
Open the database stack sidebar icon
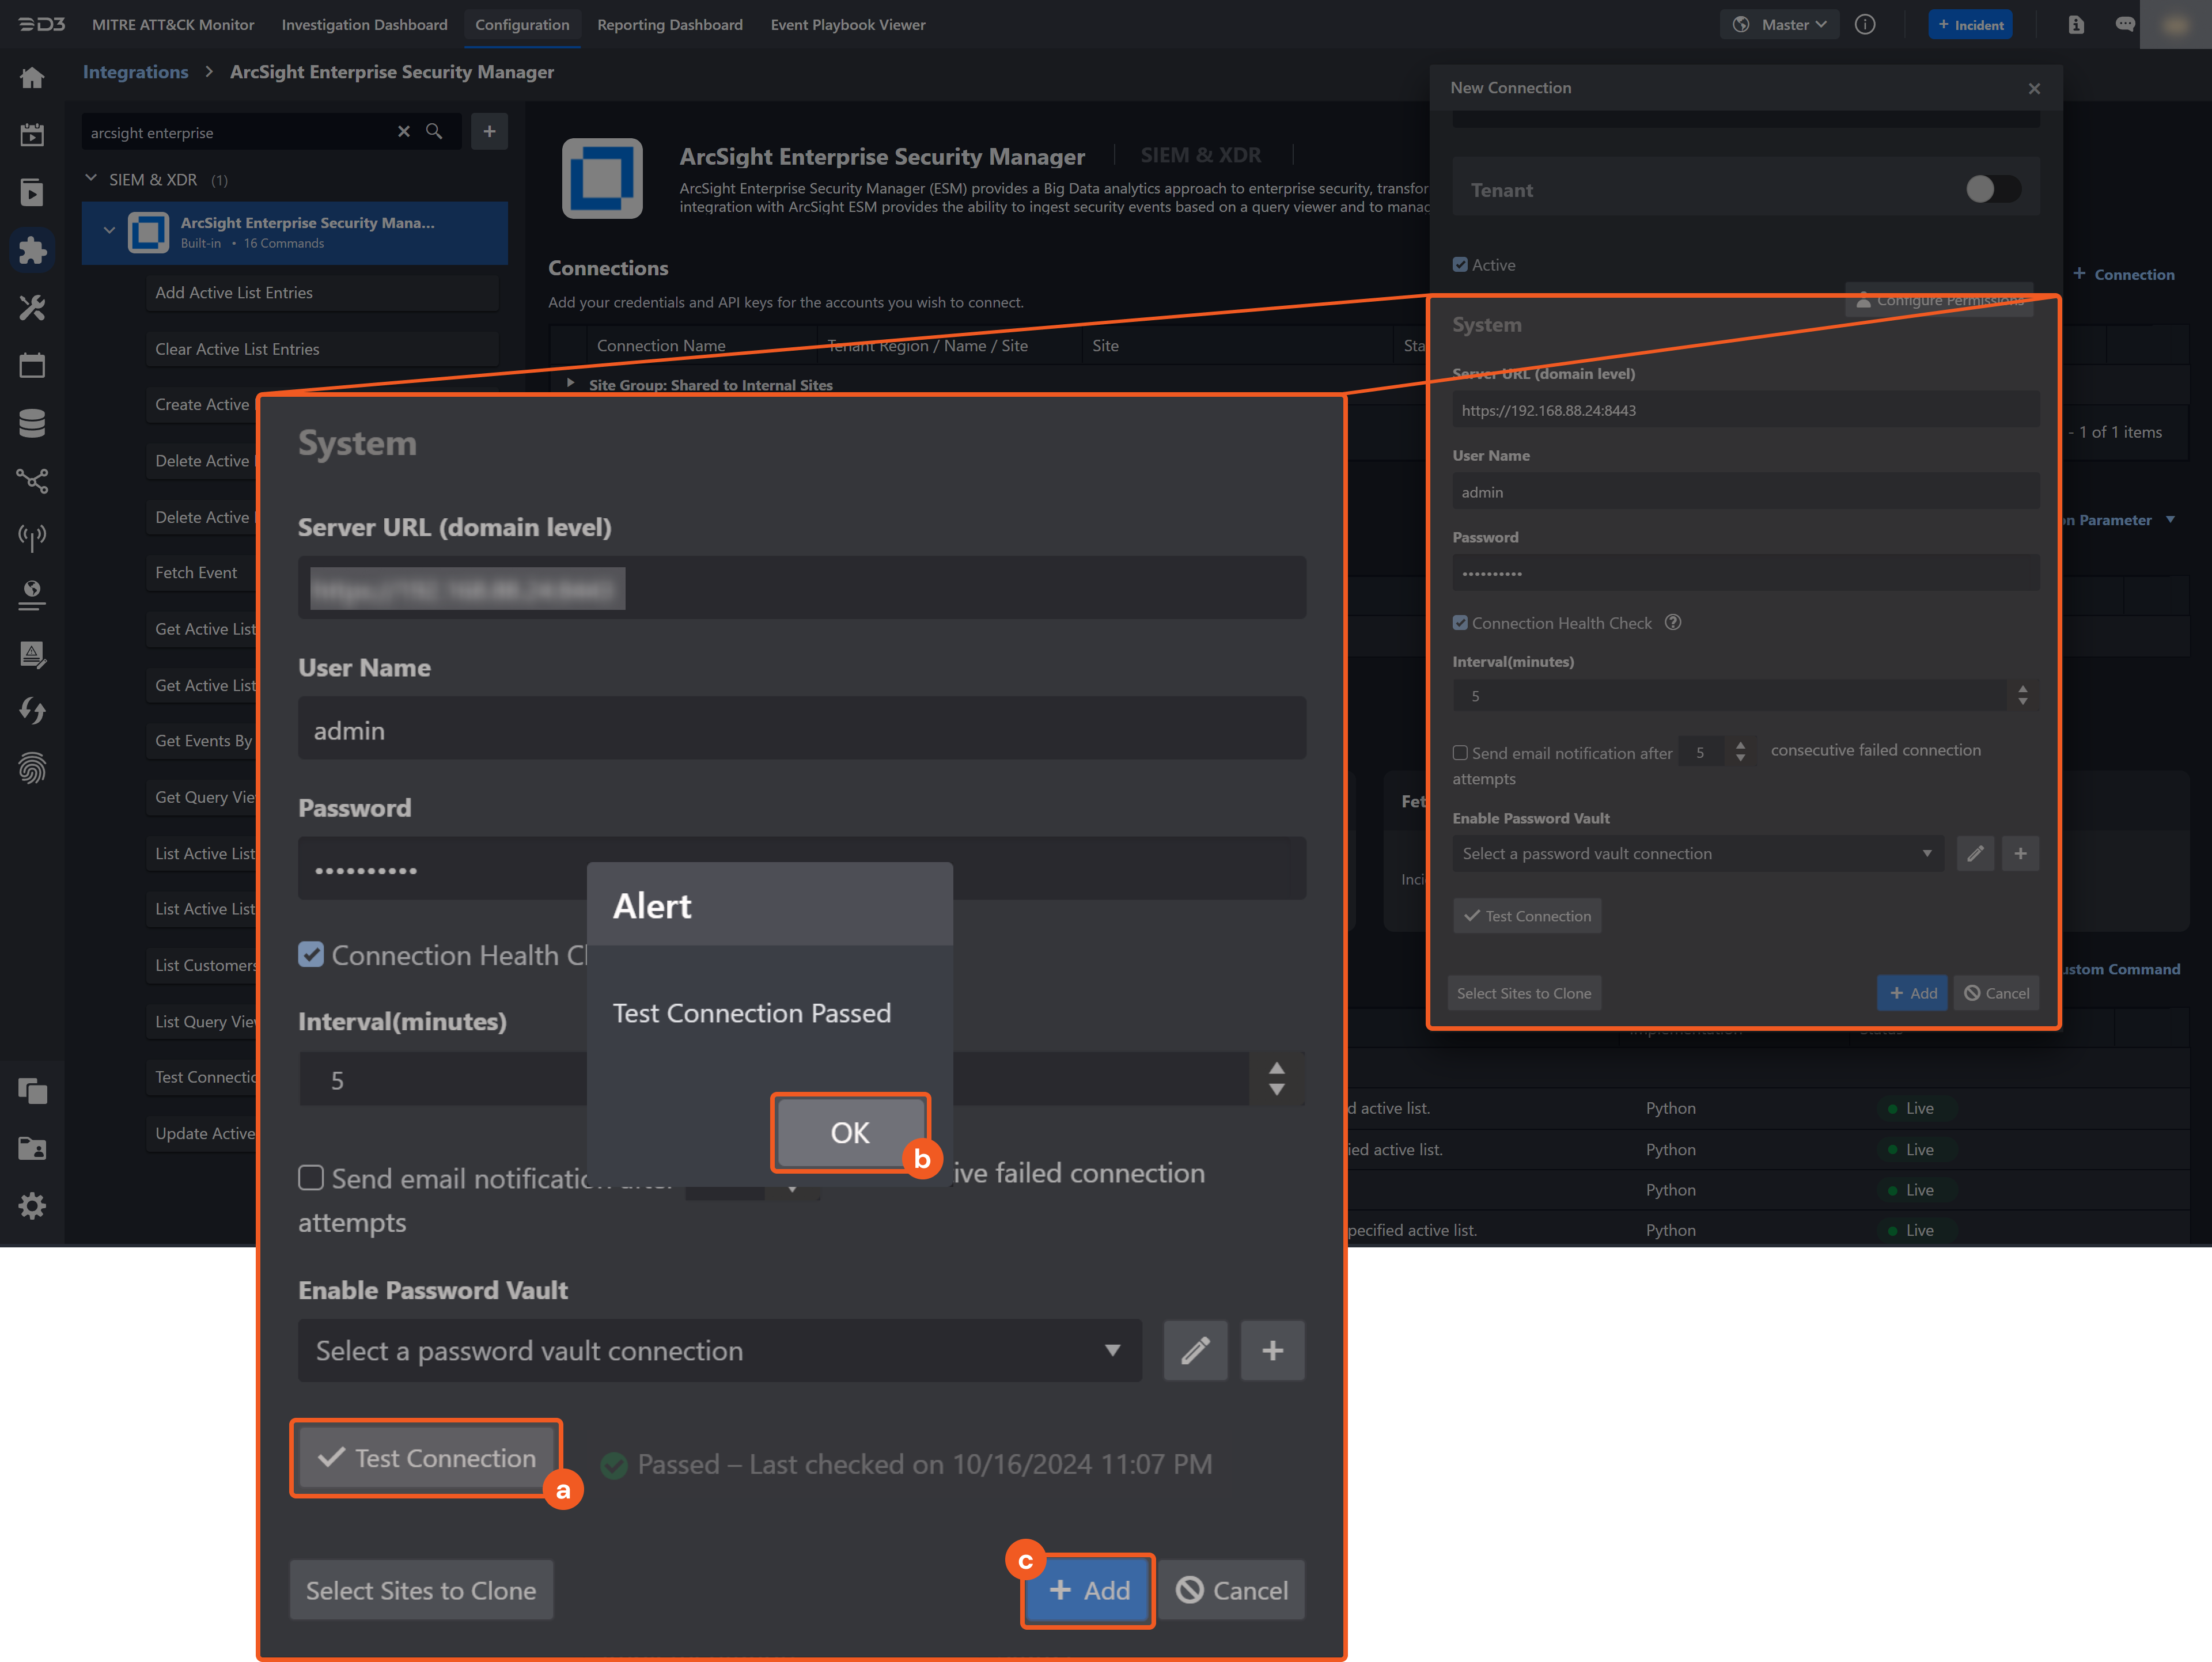coord(32,423)
